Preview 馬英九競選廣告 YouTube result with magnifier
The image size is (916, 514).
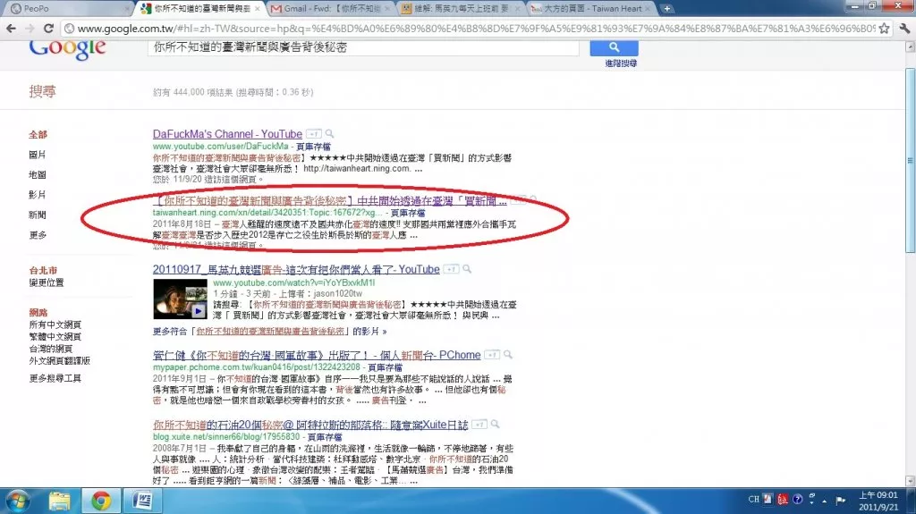click(467, 269)
